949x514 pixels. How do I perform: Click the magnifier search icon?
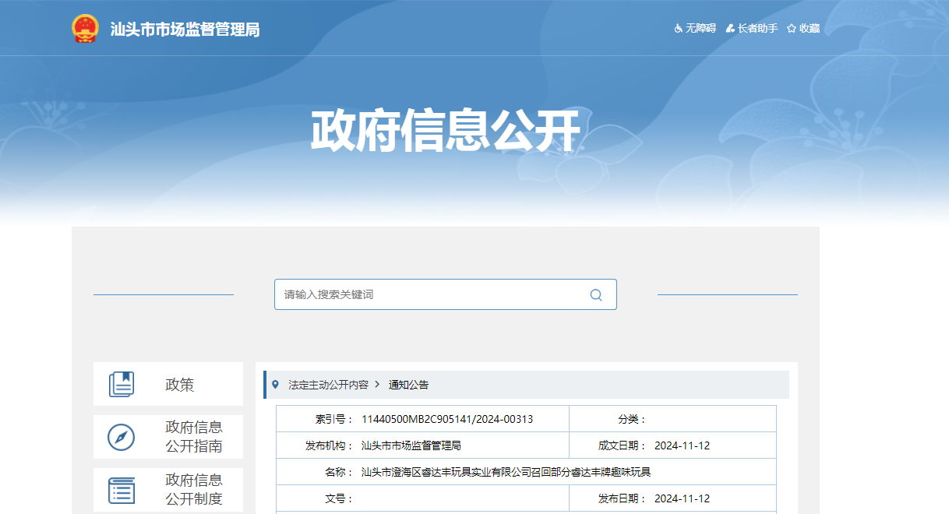coord(596,294)
